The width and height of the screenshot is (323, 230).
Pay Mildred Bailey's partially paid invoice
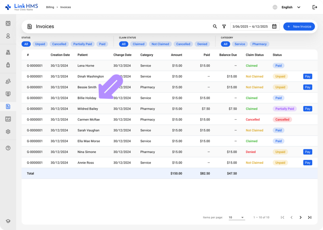pos(308,109)
